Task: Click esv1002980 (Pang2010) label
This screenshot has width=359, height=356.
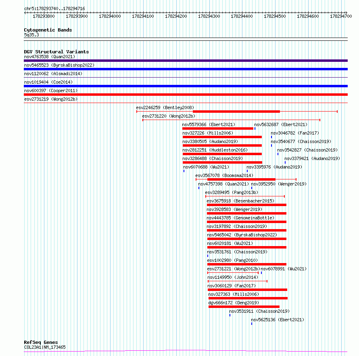Action: coord(232,260)
